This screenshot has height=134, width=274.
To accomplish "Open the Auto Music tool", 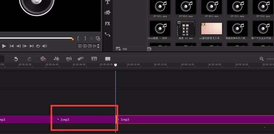I will 69,59.
